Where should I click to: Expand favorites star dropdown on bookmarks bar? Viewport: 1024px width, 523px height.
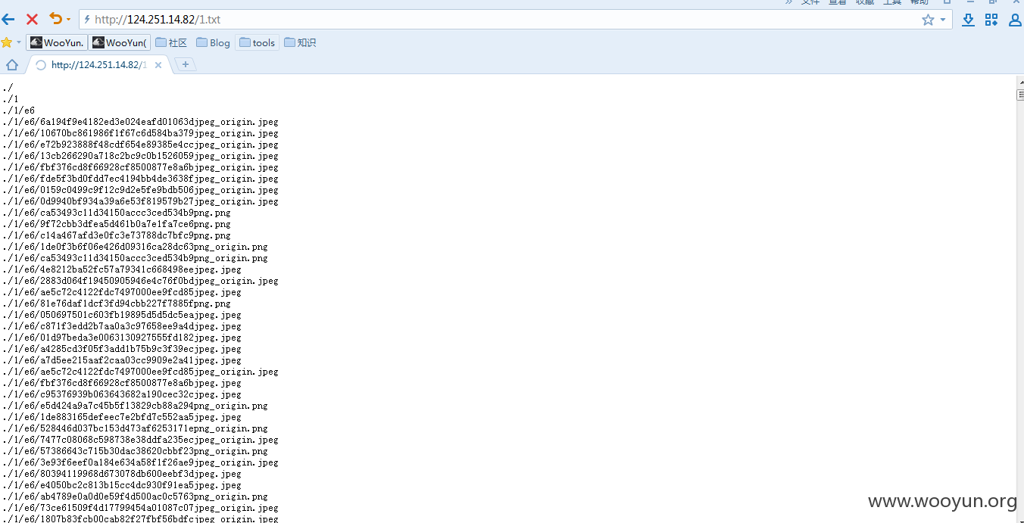point(19,42)
